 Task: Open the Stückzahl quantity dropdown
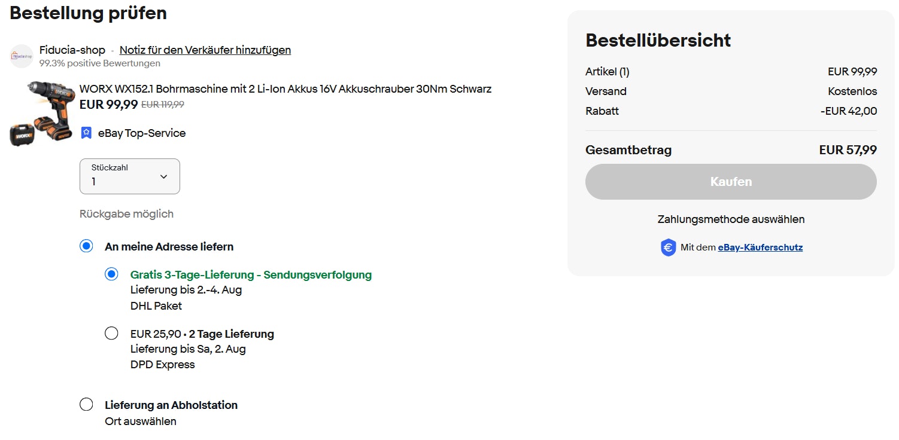tap(129, 176)
